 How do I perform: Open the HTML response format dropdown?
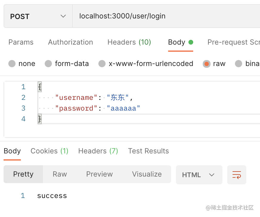click(199, 175)
